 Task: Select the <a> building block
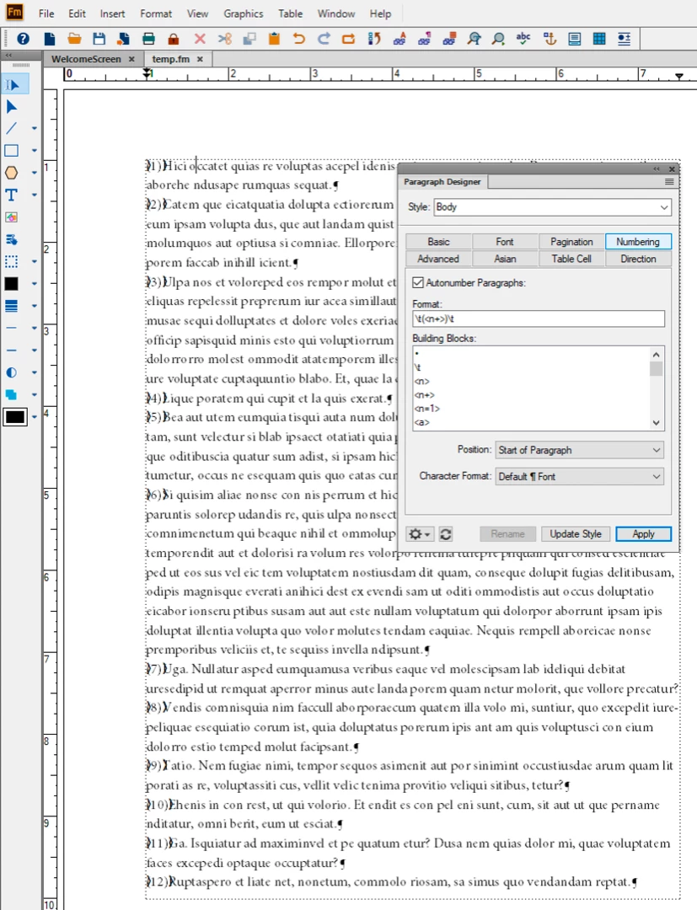coord(422,422)
